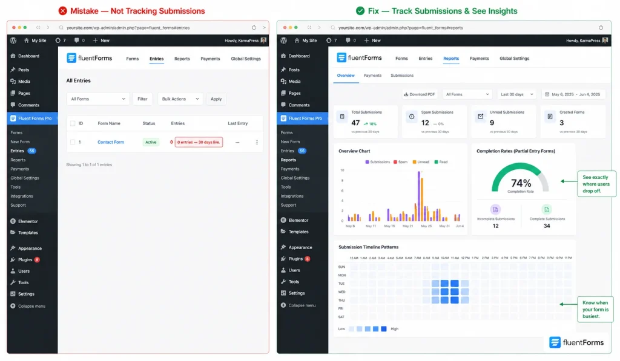Viewport: 620px width, 361px height.
Task: Click the ID column header
Action: coord(81,123)
